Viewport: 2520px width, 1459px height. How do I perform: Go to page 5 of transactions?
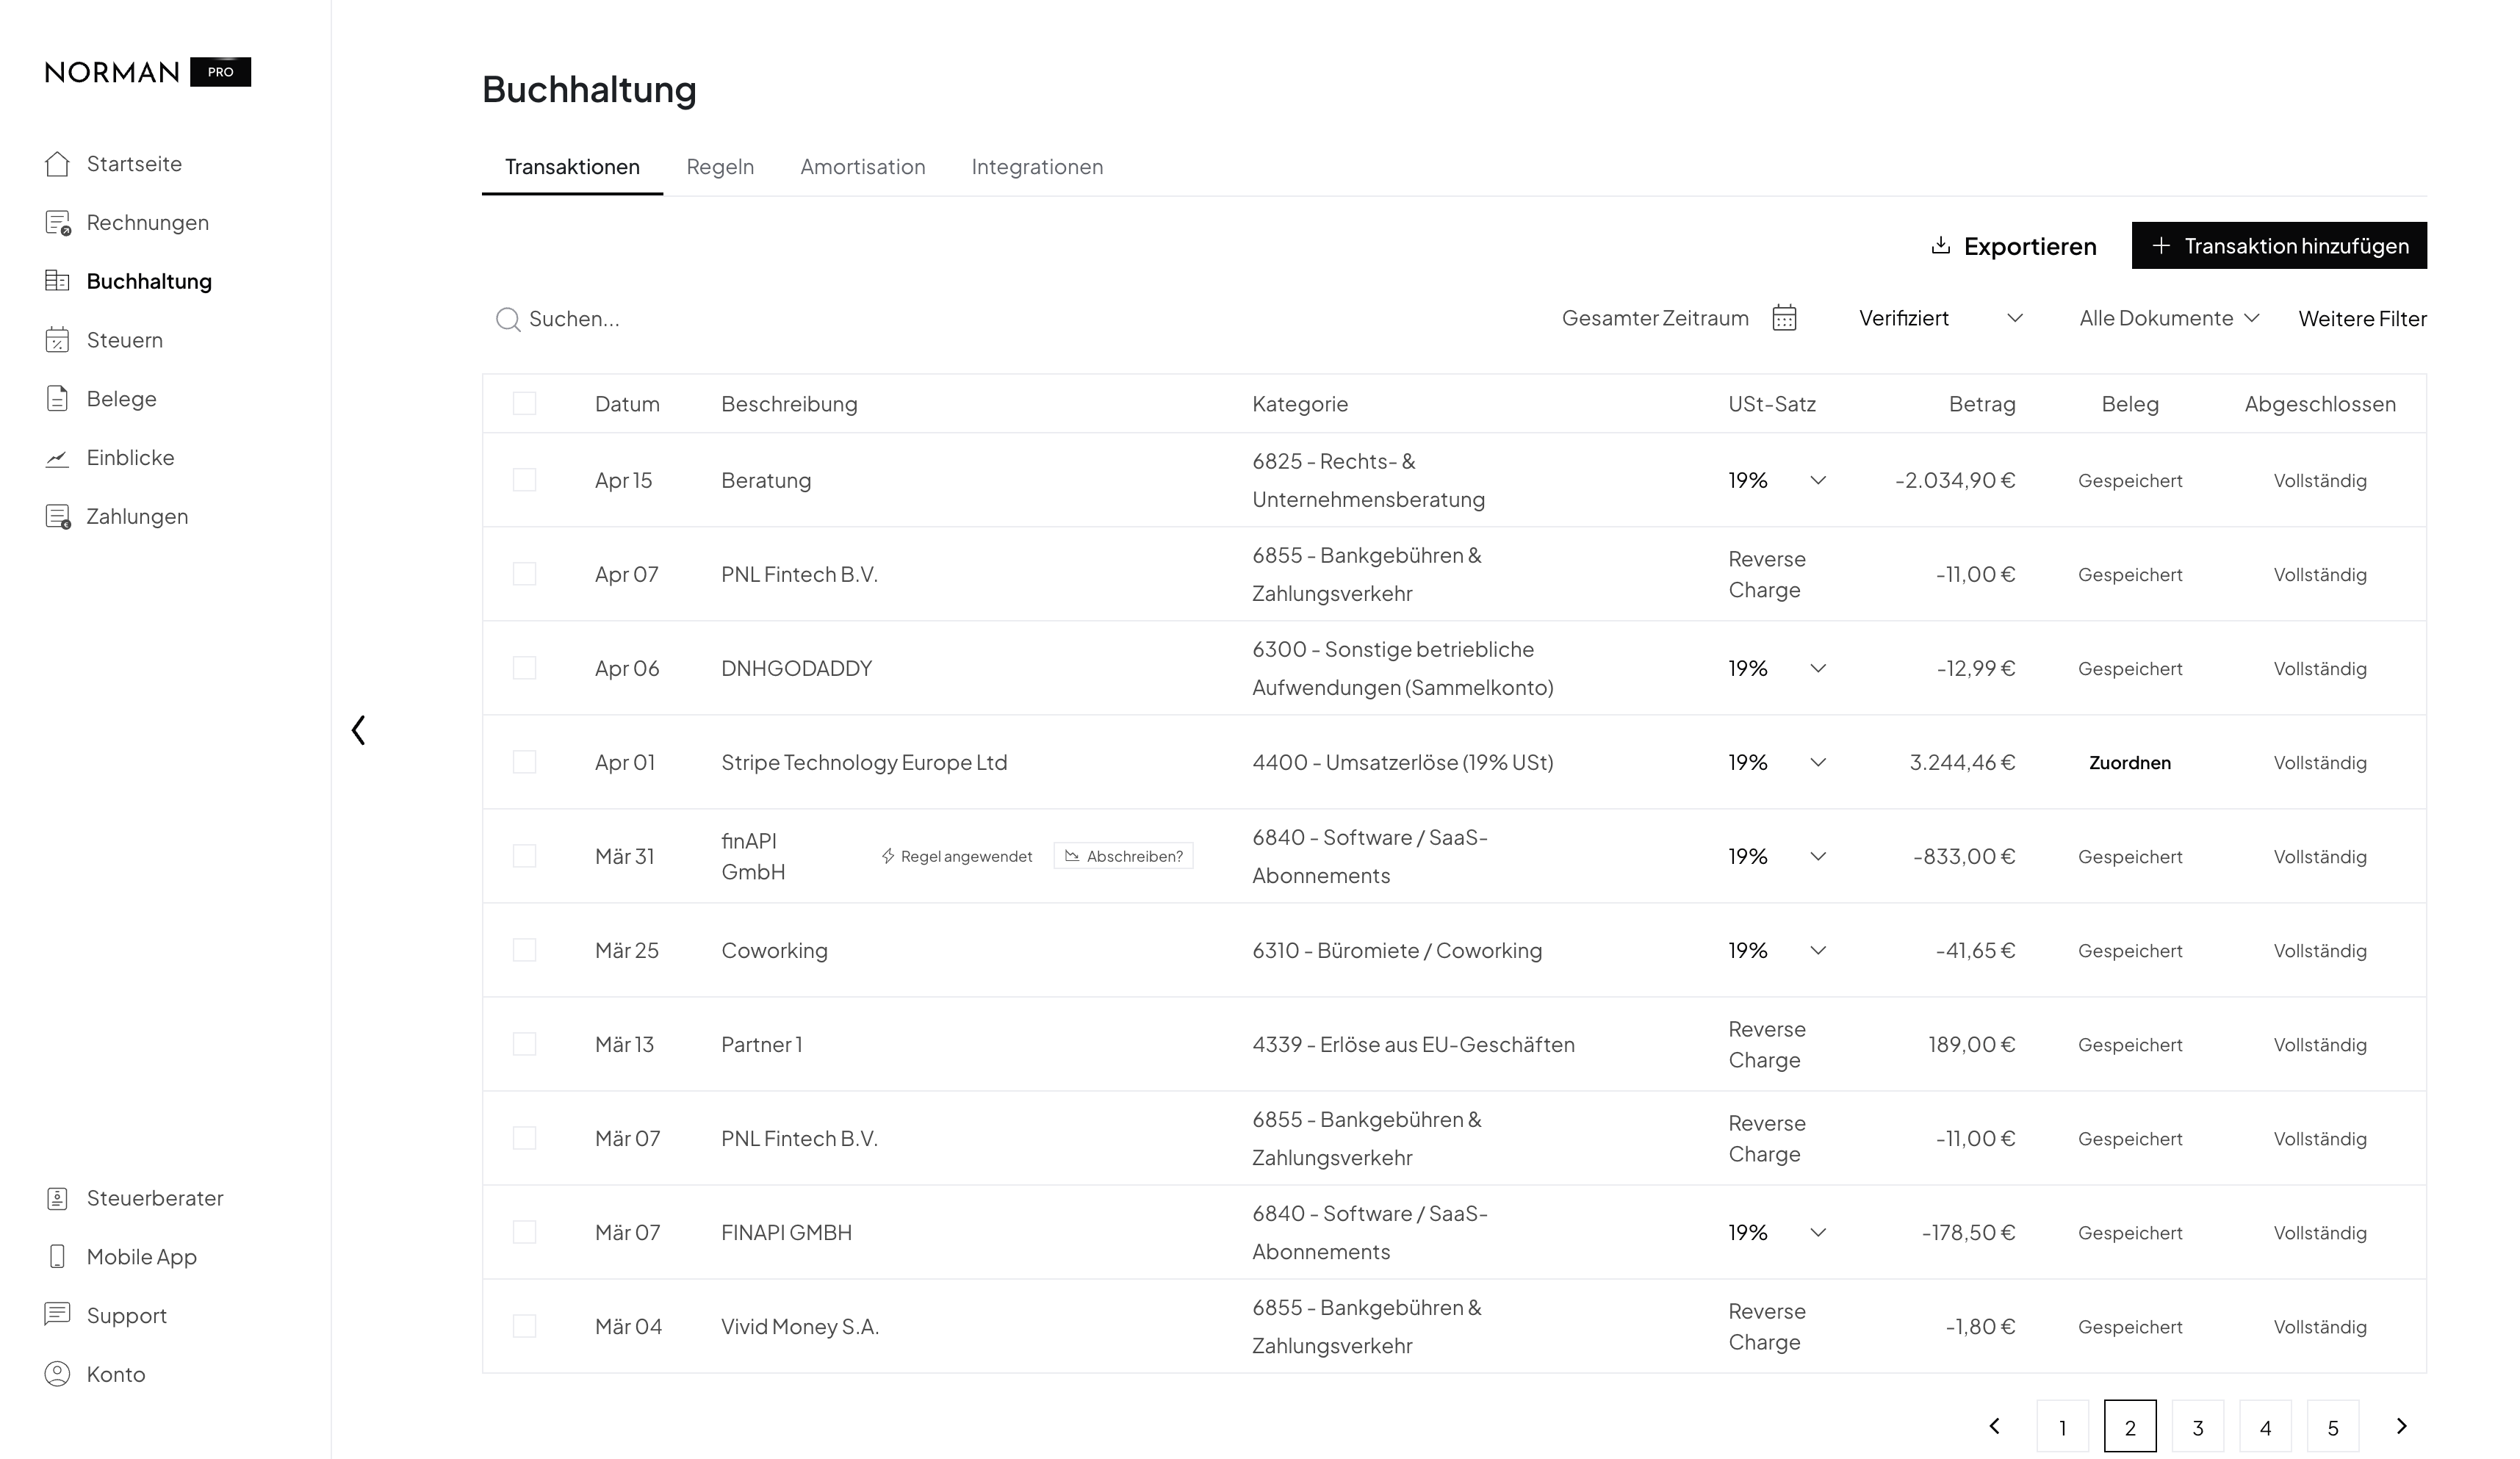click(x=2332, y=1427)
